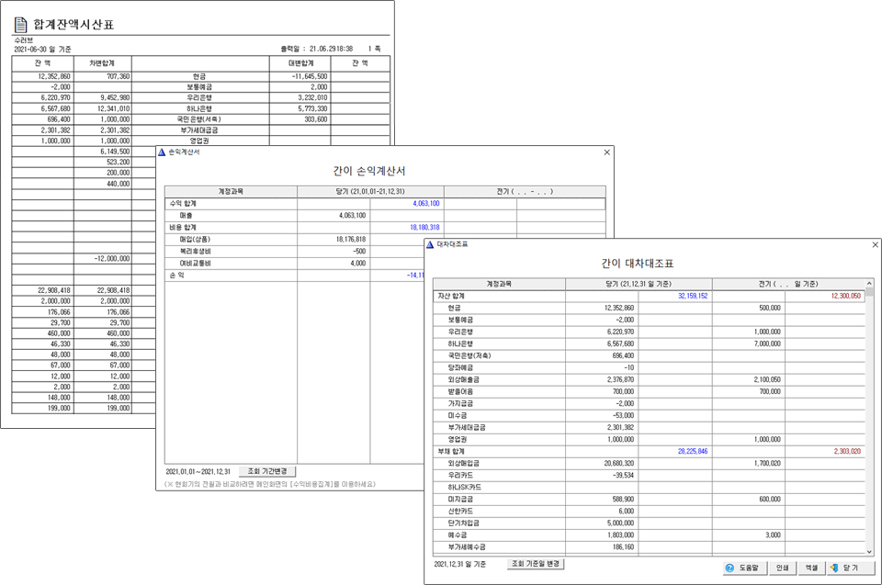
Task: Select 손 익 row in 손익계산서
Action: pos(295,276)
